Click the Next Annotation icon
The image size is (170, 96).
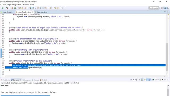[x=46, y=8]
